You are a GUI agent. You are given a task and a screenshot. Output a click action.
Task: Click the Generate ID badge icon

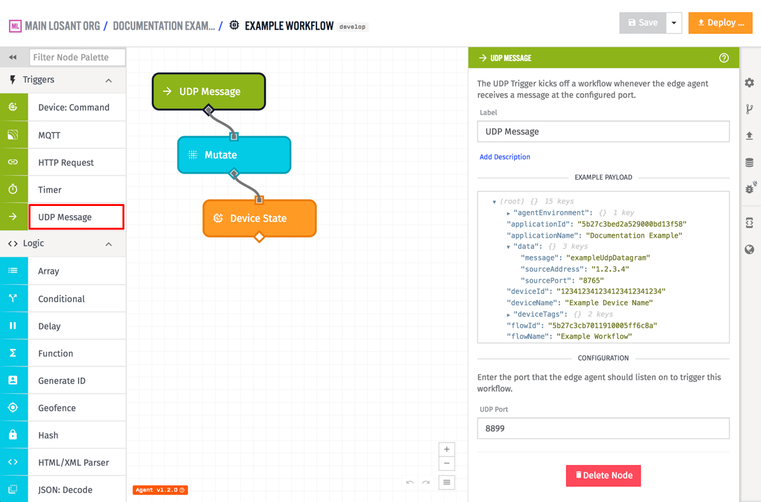point(13,380)
